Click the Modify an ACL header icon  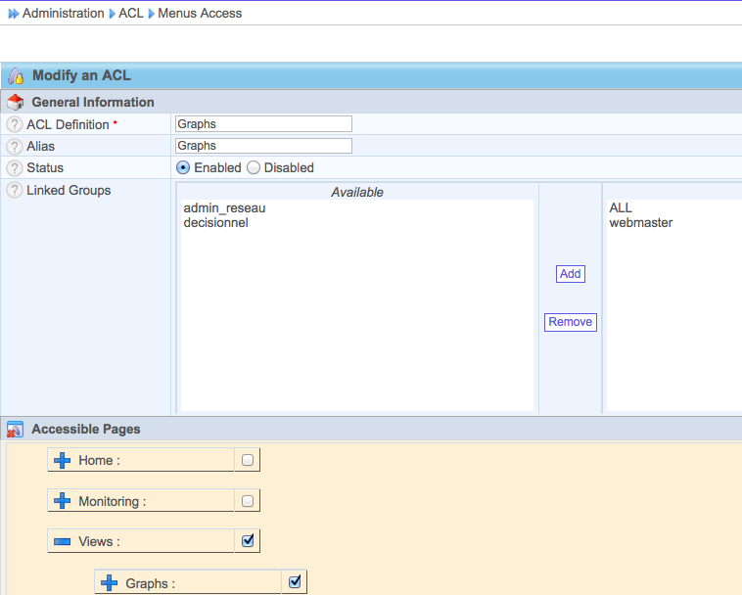click(16, 75)
